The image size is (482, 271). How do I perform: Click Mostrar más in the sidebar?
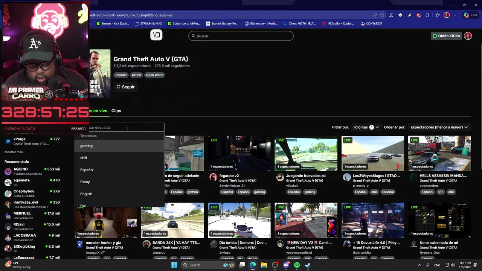(x=14, y=152)
